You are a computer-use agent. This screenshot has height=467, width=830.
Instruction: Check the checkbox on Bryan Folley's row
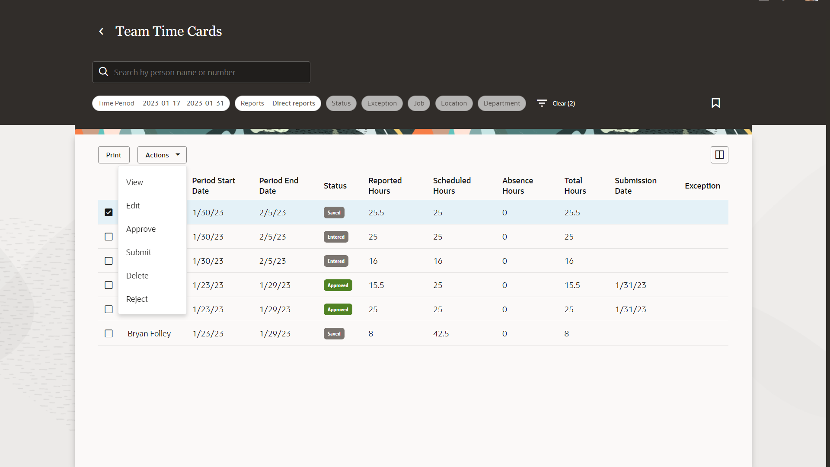pos(109,333)
